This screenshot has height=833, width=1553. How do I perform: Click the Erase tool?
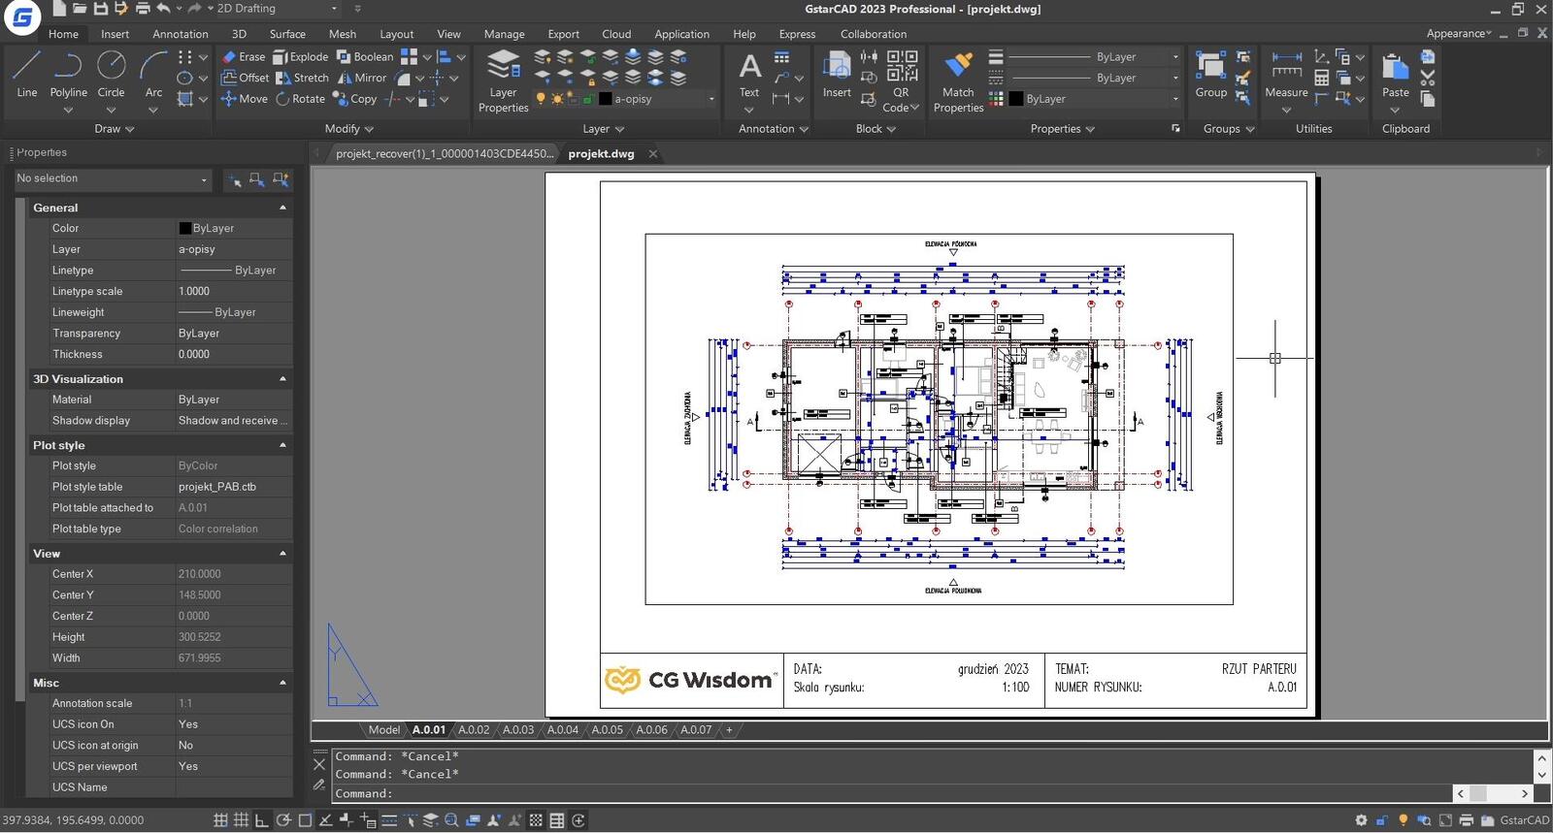243,57
